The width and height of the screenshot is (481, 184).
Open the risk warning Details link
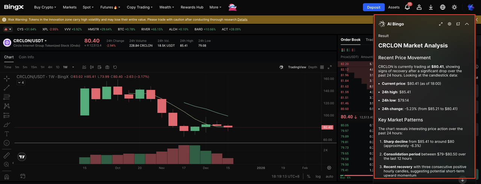(x=242, y=19)
